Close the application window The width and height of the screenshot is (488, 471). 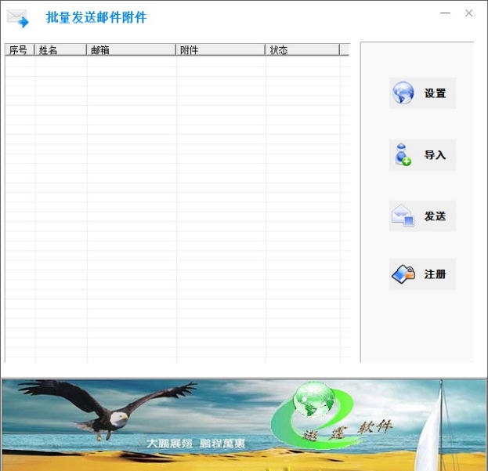coord(468,13)
